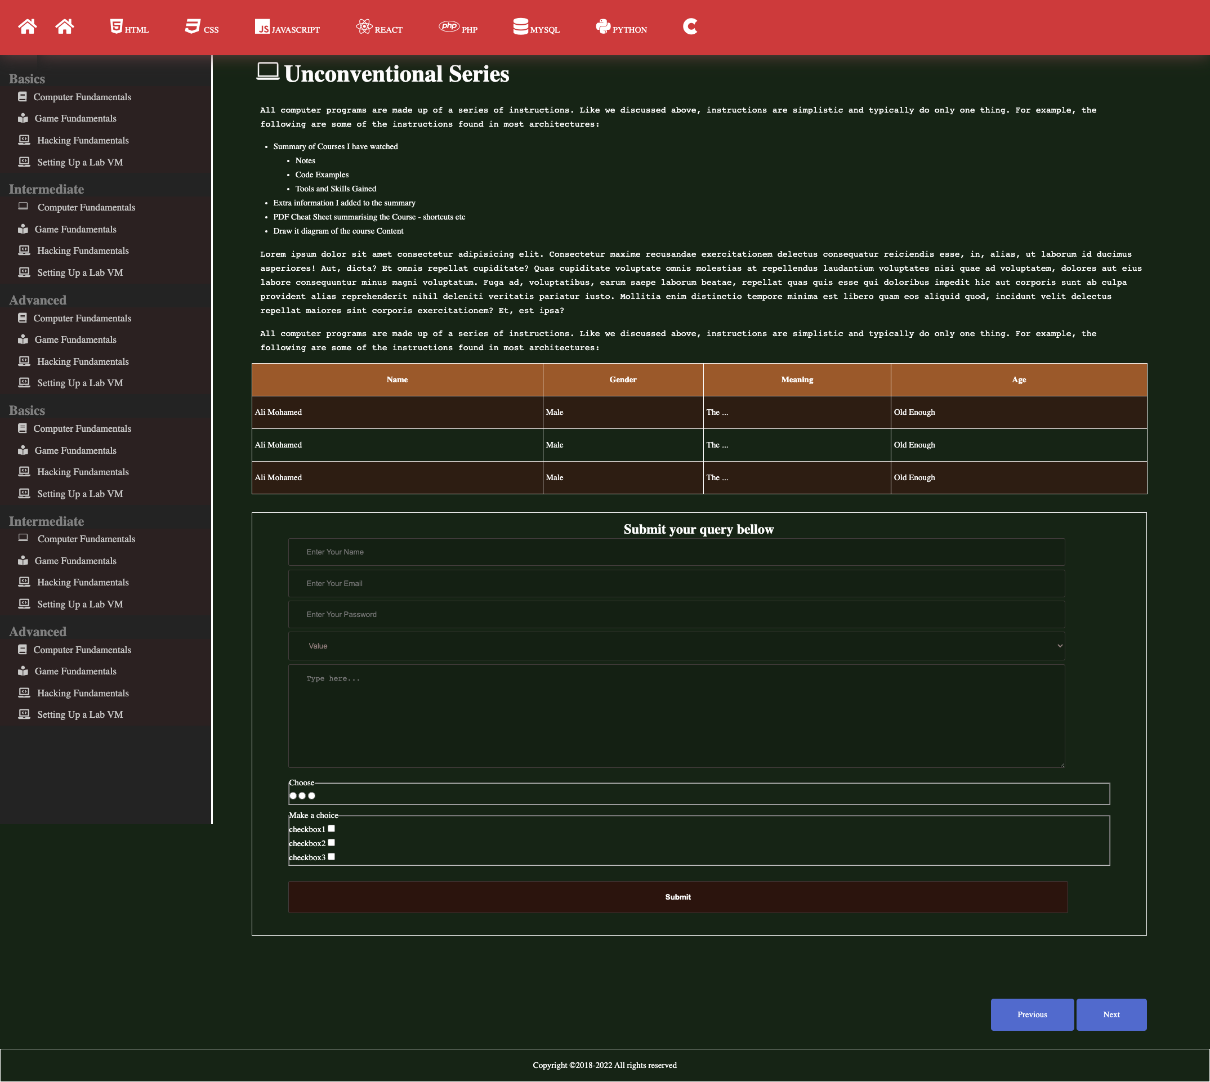Viewport: 1210px width, 1082px height.
Task: Select Setting Up a Lab VM under Advanced
Action: 80,382
